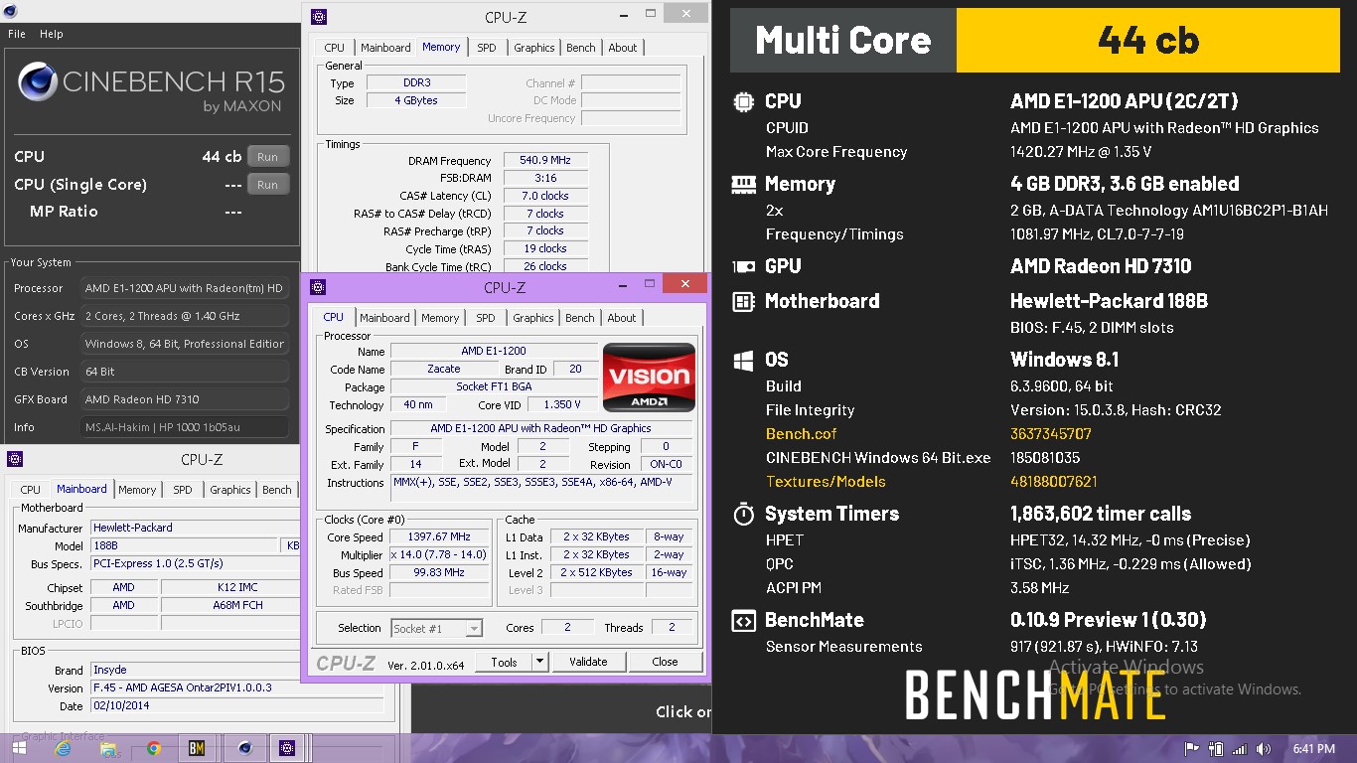Select the Bench tab in front CPU-Z window
This screenshot has width=1357, height=763.
[580, 318]
